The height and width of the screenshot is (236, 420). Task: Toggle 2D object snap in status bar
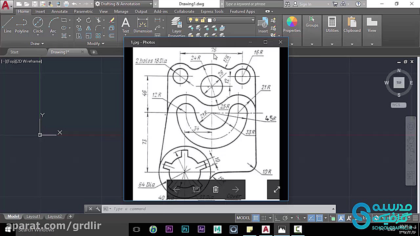click(319, 218)
